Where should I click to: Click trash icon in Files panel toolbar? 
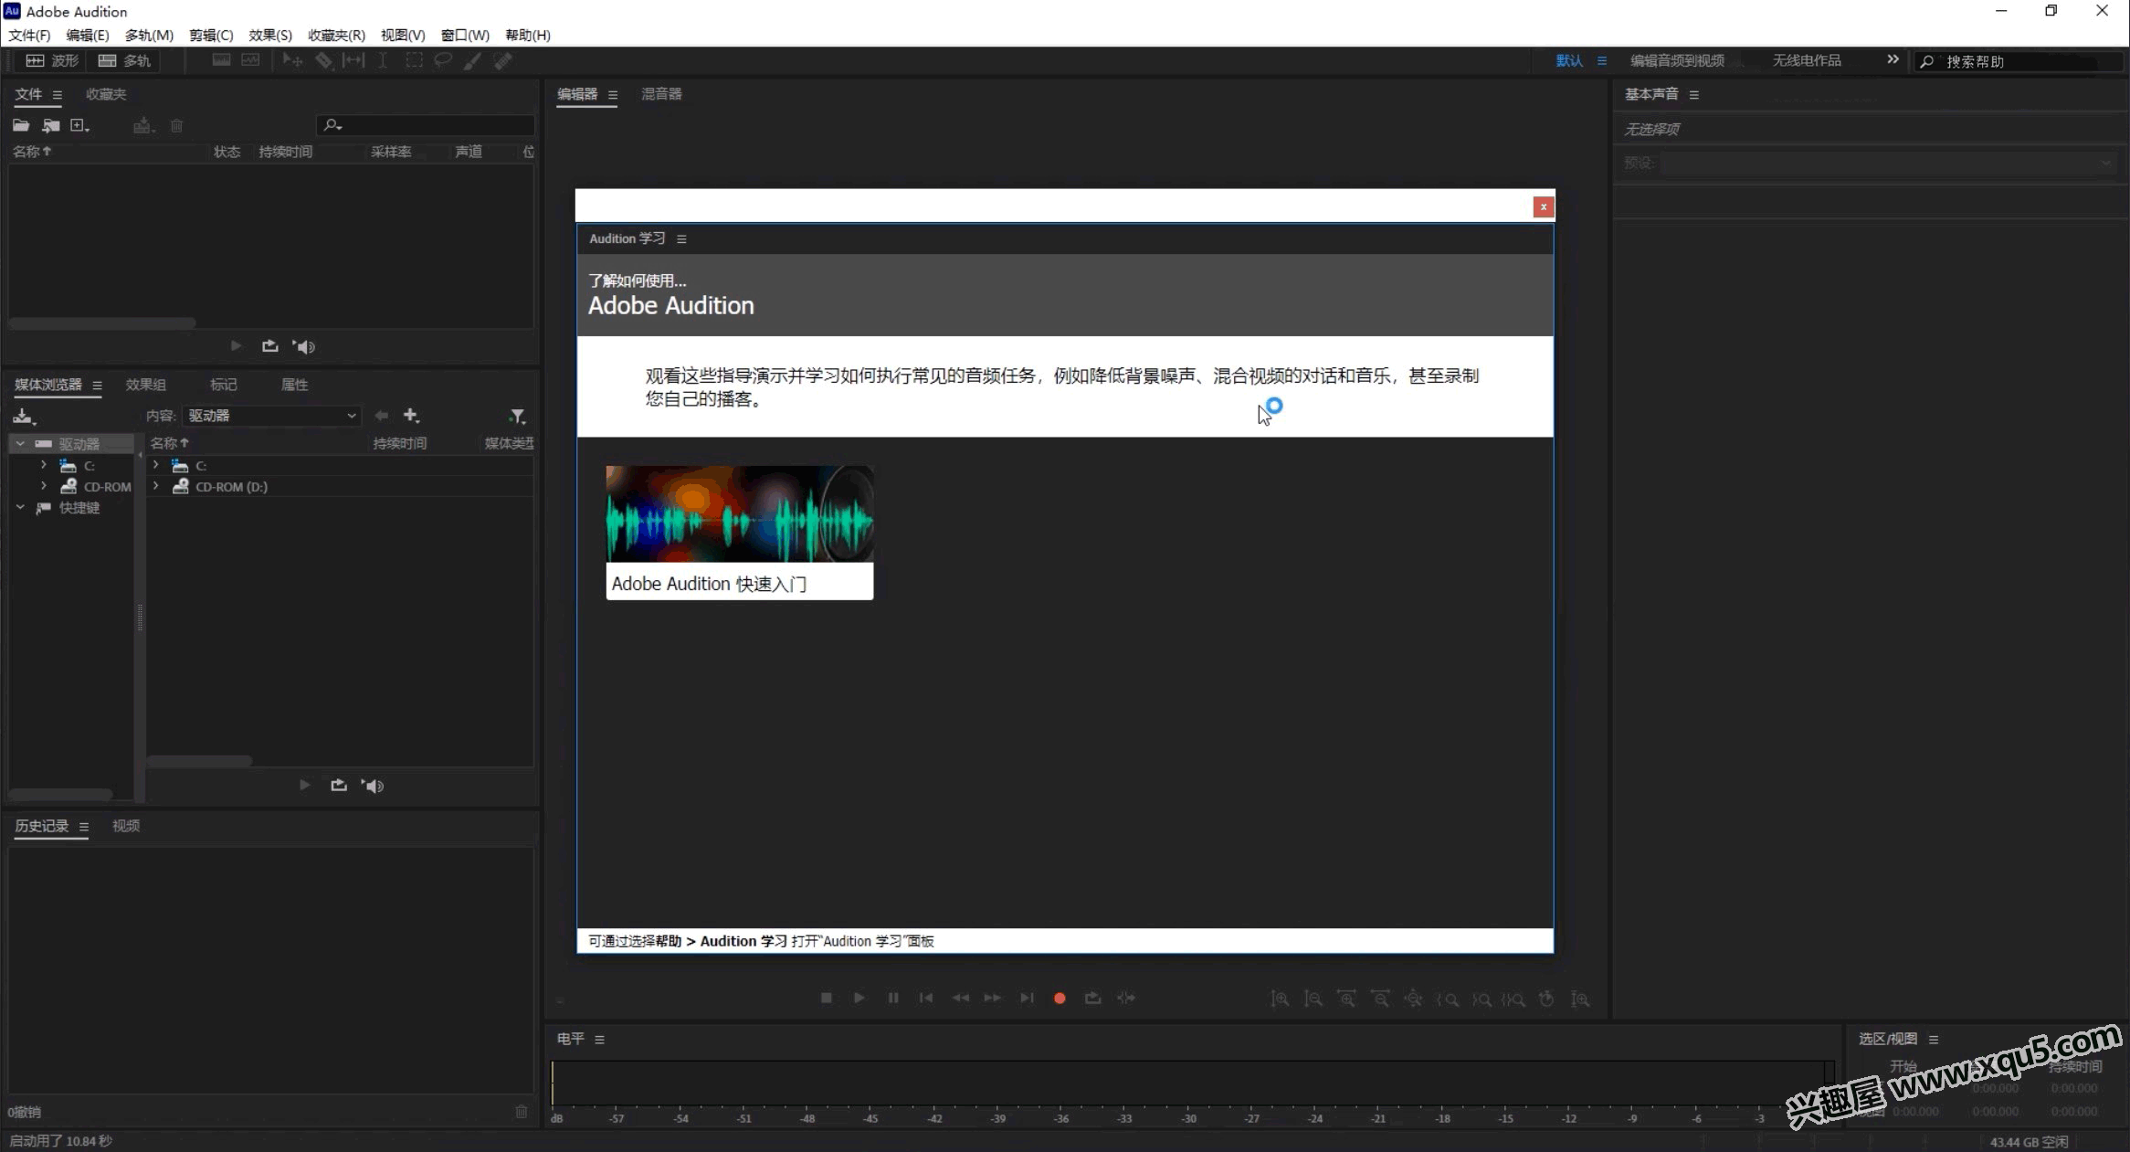tap(177, 125)
